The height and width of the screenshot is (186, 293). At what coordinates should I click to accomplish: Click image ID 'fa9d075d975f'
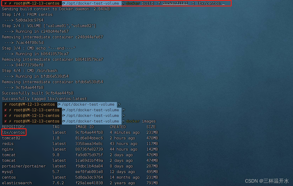89,155
